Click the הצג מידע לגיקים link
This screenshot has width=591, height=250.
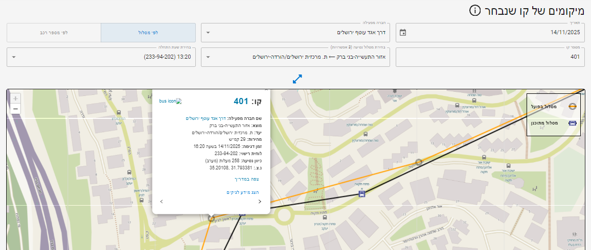(x=243, y=192)
